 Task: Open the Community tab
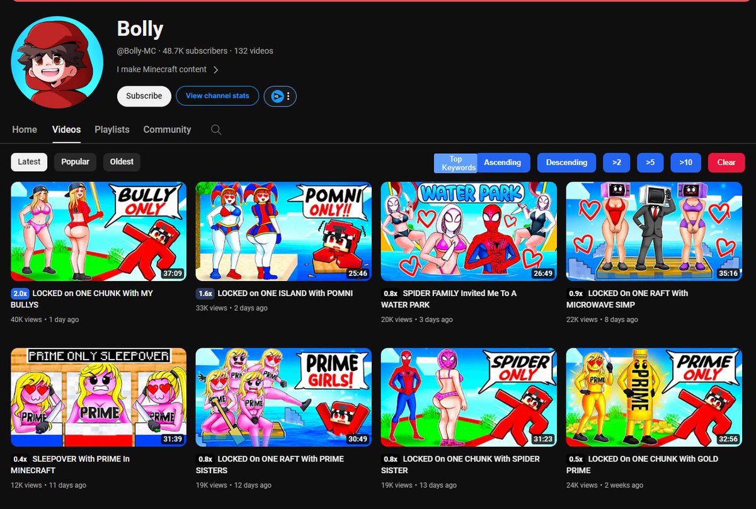(x=167, y=130)
